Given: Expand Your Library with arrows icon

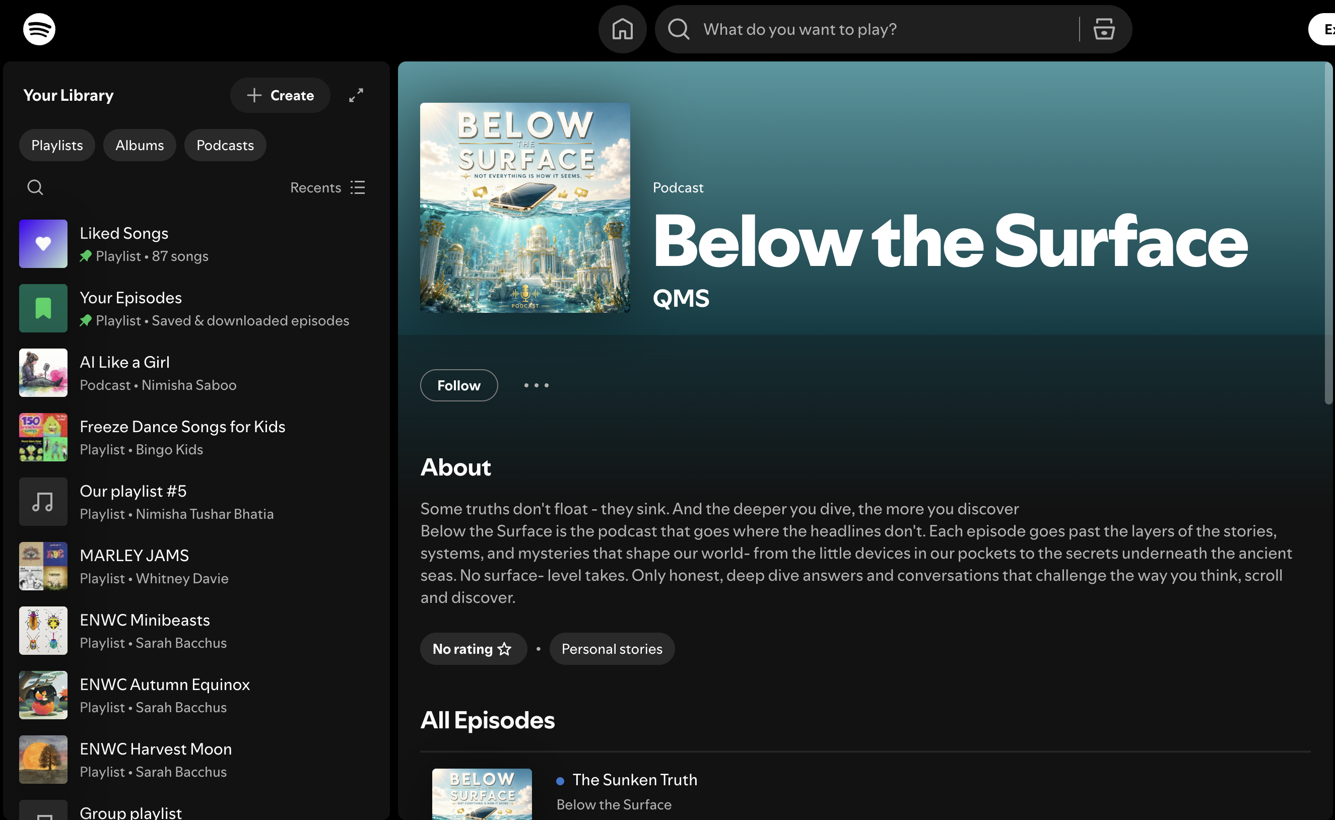Looking at the screenshot, I should pos(356,96).
